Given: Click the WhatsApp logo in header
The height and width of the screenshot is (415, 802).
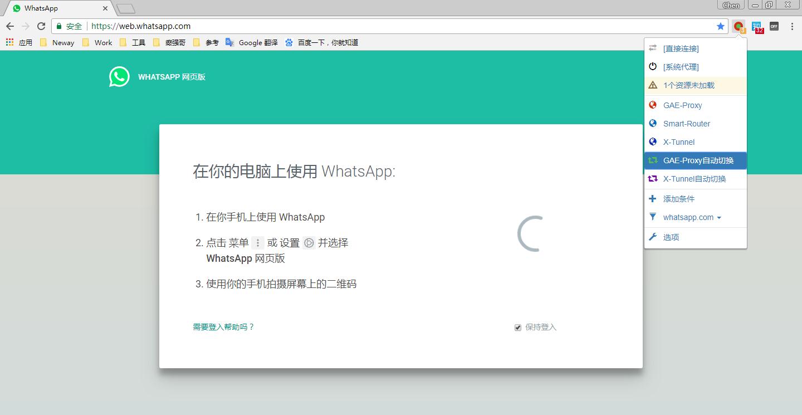Looking at the screenshot, I should (x=119, y=77).
